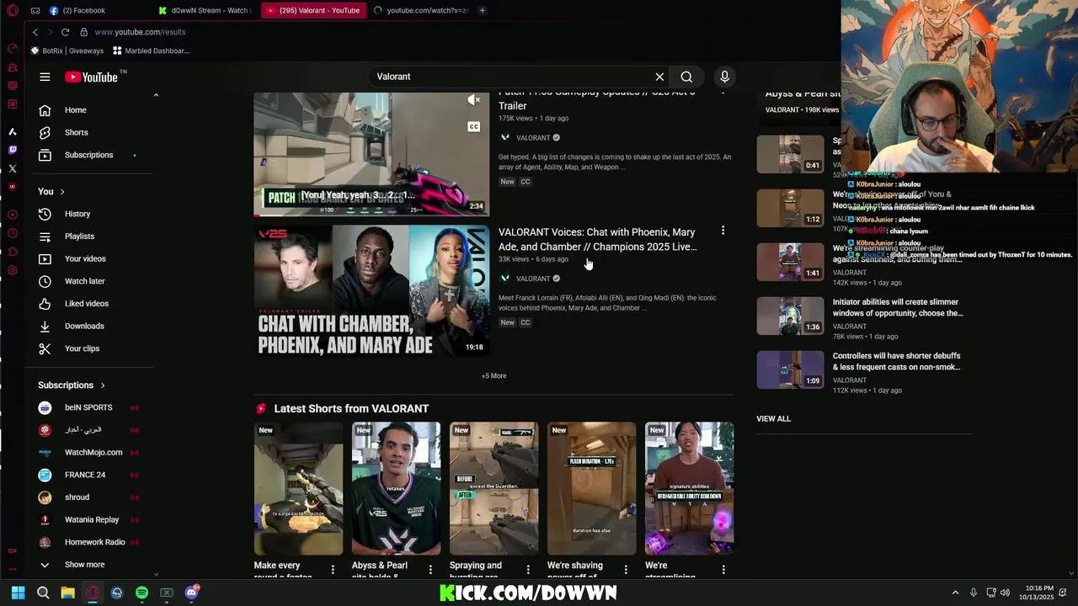Viewport: 1078px width, 606px height.
Task: Unmute the Patch trailer preview
Action: (474, 100)
